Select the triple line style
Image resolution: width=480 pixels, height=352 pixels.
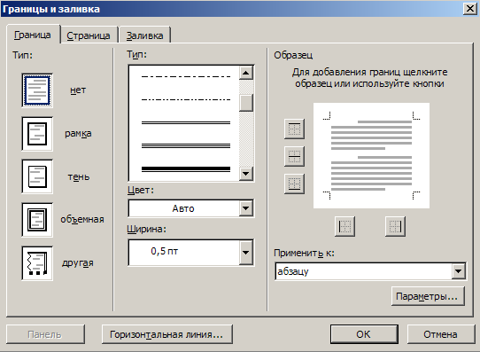pos(186,145)
